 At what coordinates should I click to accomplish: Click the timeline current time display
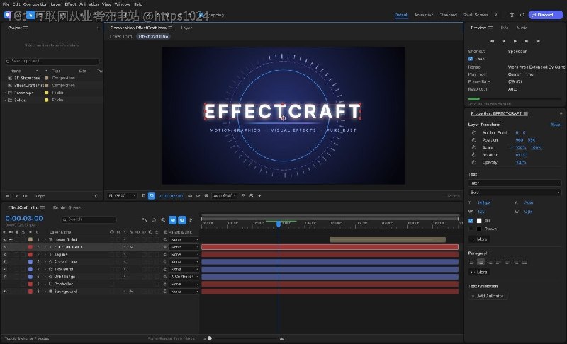click(24, 219)
